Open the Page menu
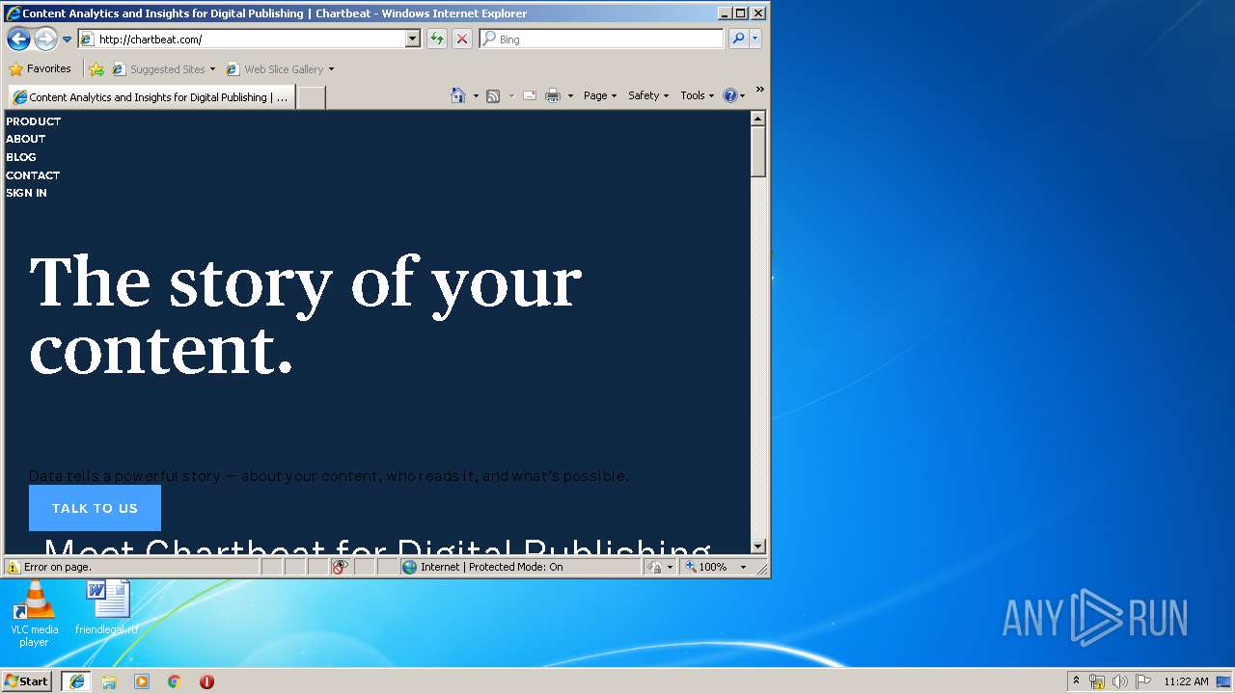Image resolution: width=1235 pixels, height=694 pixels. click(600, 95)
